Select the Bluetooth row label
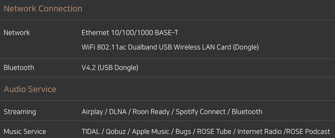Screen dimensions: 335x138 pyautogui.click(x=19, y=68)
